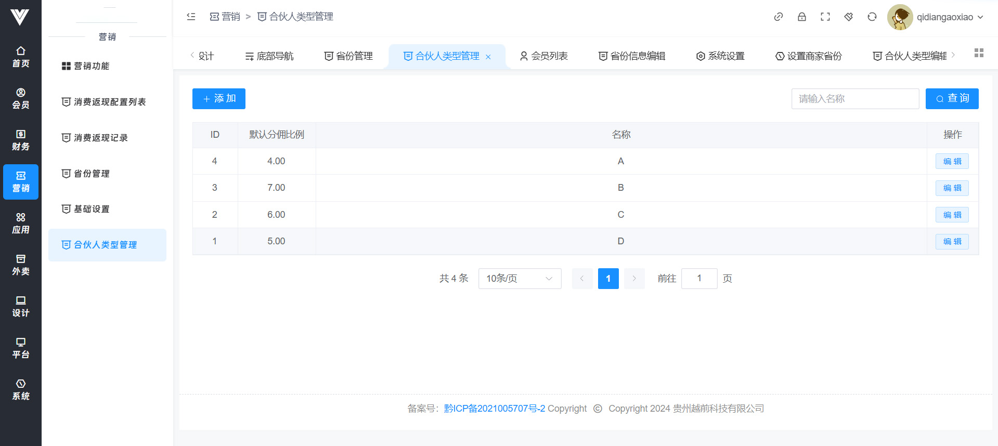Click the 添加 button
Viewport: 998px width, 446px height.
point(219,99)
